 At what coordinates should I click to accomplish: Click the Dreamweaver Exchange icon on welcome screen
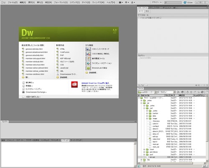point(23,92)
